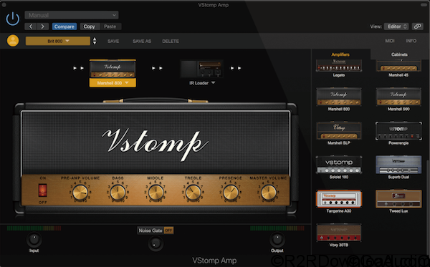Open the user account avatar icon
This screenshot has width=430, height=267.
click(13, 41)
